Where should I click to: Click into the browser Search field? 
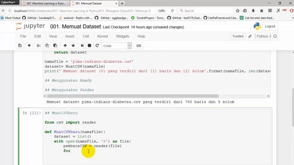pos(205,11)
